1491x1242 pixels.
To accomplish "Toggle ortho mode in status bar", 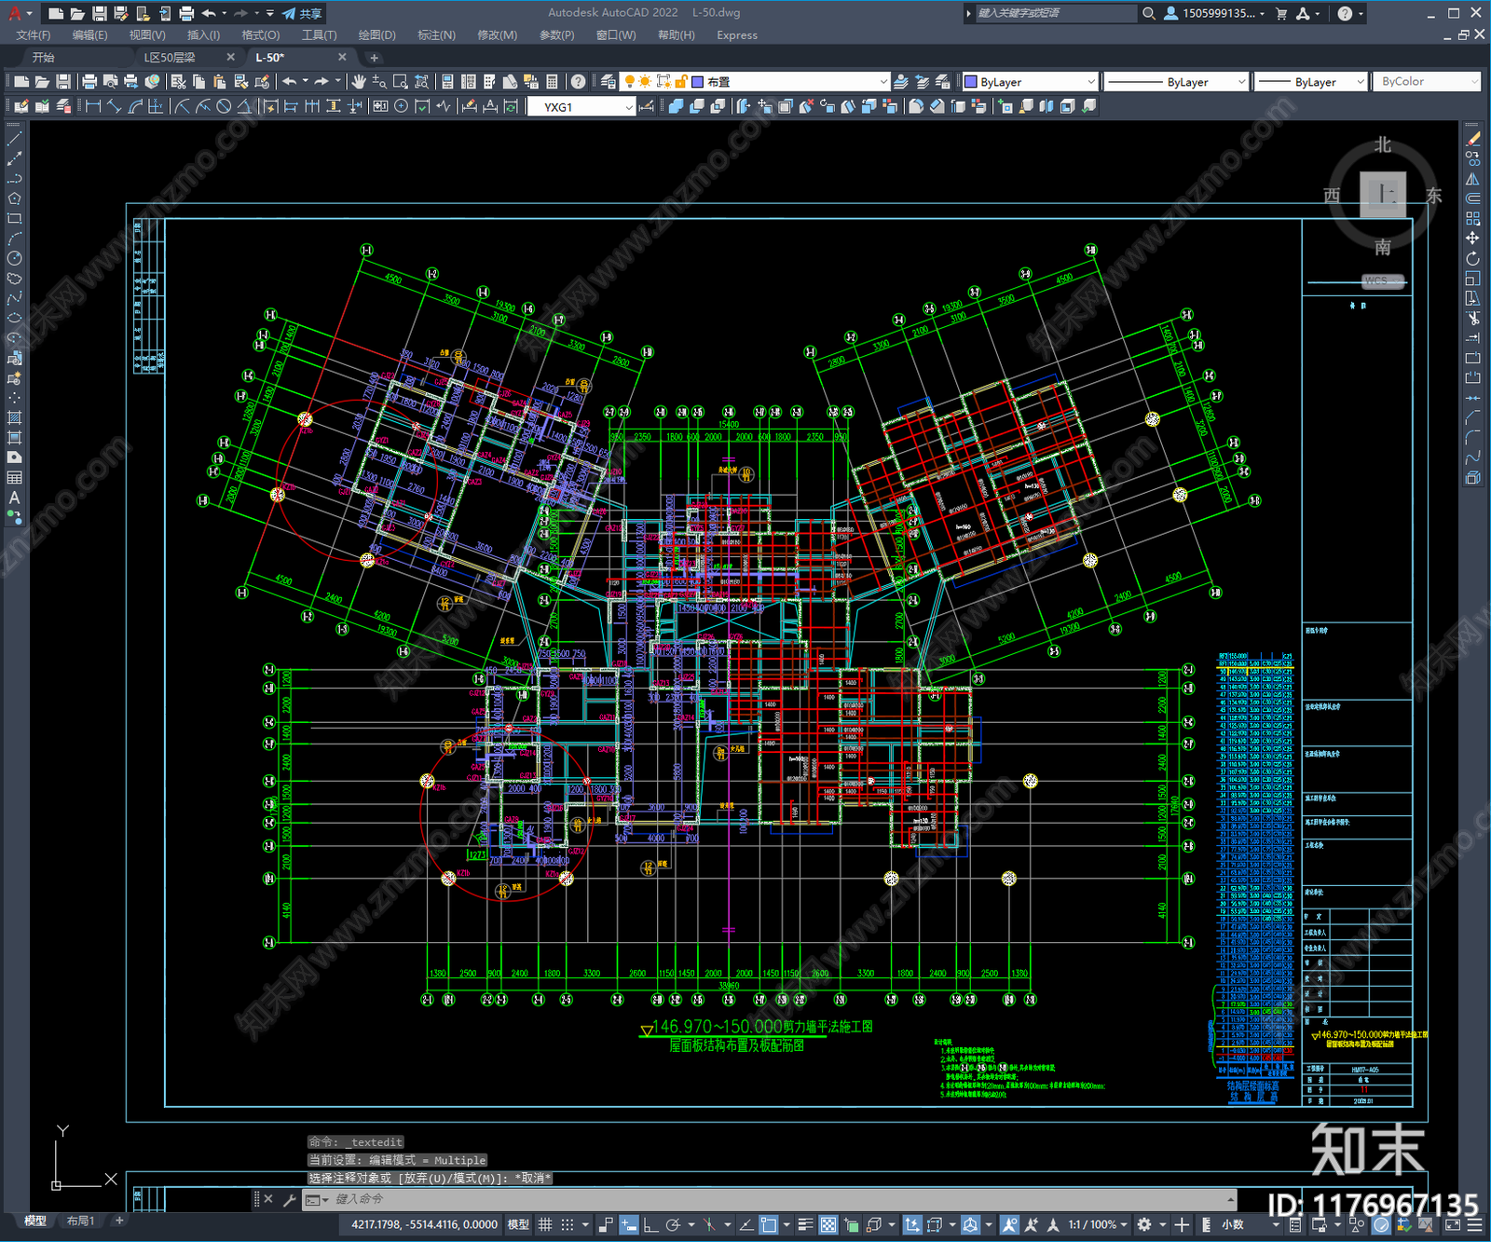I will 650,1224.
